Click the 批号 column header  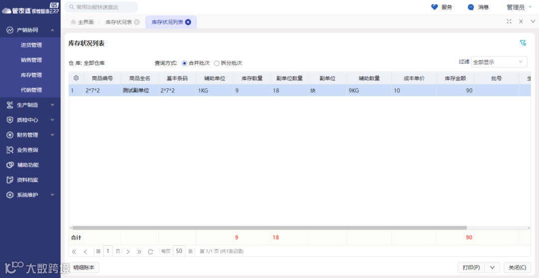tap(497, 78)
